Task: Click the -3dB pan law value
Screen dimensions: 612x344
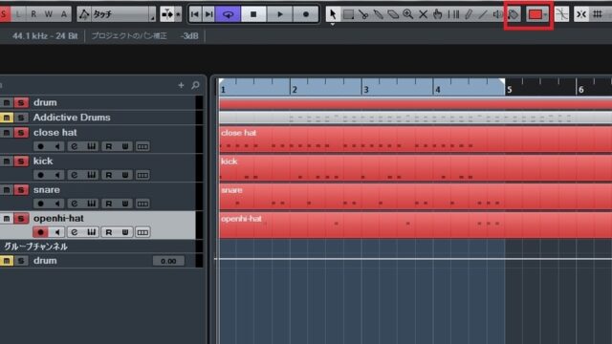Action: click(189, 36)
